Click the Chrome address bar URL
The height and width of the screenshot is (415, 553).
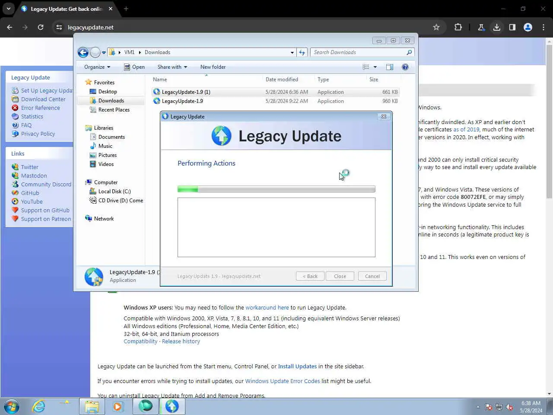coord(91,27)
